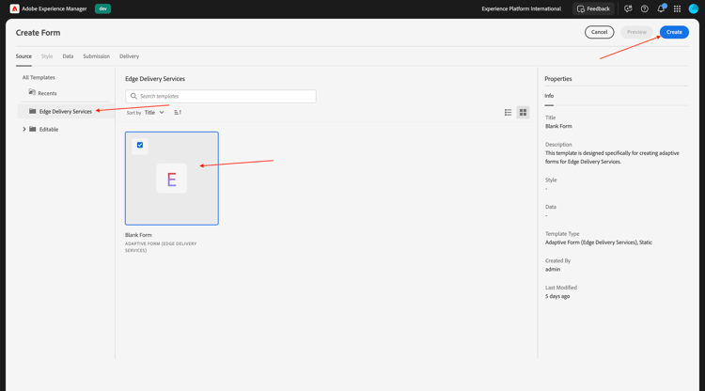This screenshot has height=391, width=705.
Task: Open the AI assistant chat icon
Action: click(x=628, y=8)
